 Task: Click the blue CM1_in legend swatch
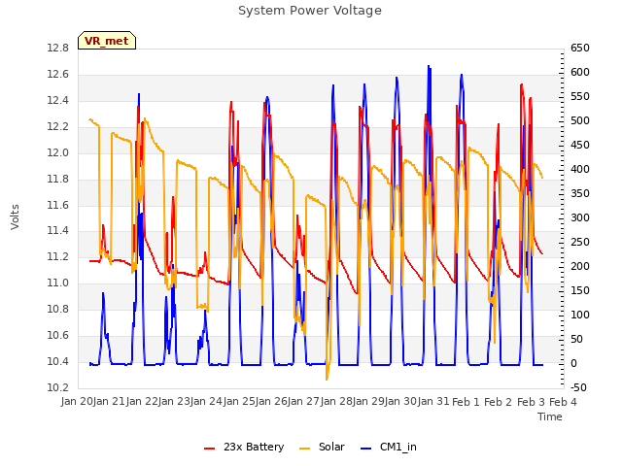click(x=366, y=448)
